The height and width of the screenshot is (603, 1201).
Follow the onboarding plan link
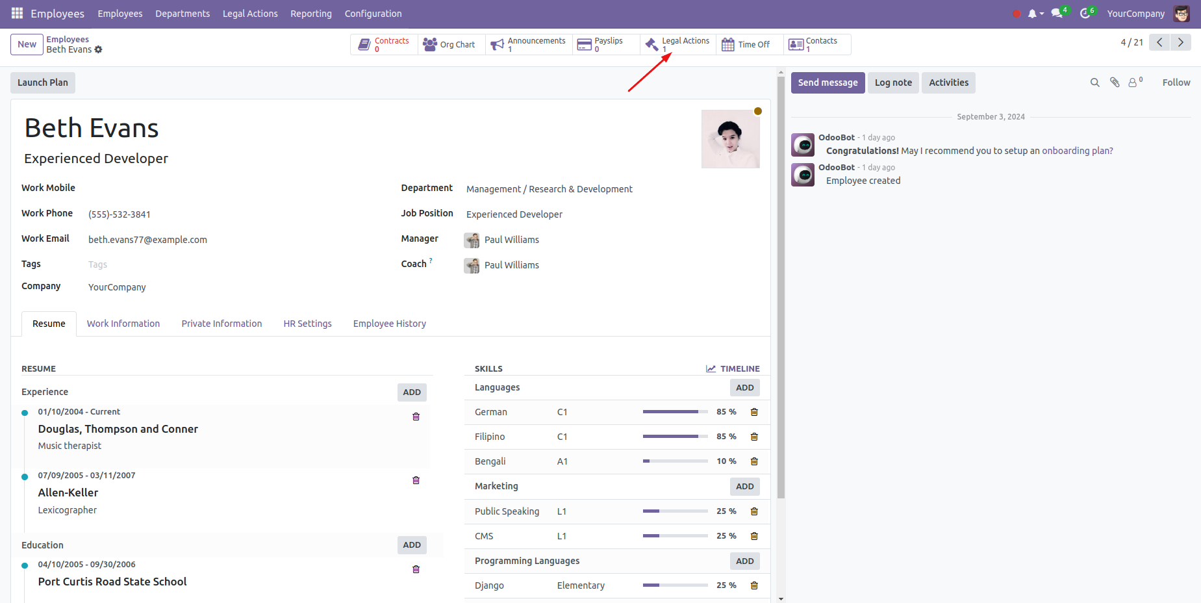[1077, 151]
